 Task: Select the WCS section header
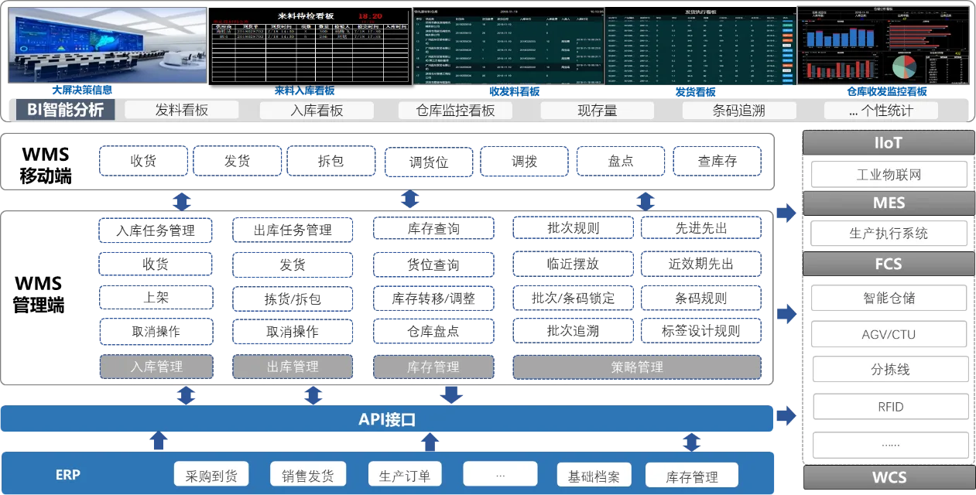click(889, 477)
